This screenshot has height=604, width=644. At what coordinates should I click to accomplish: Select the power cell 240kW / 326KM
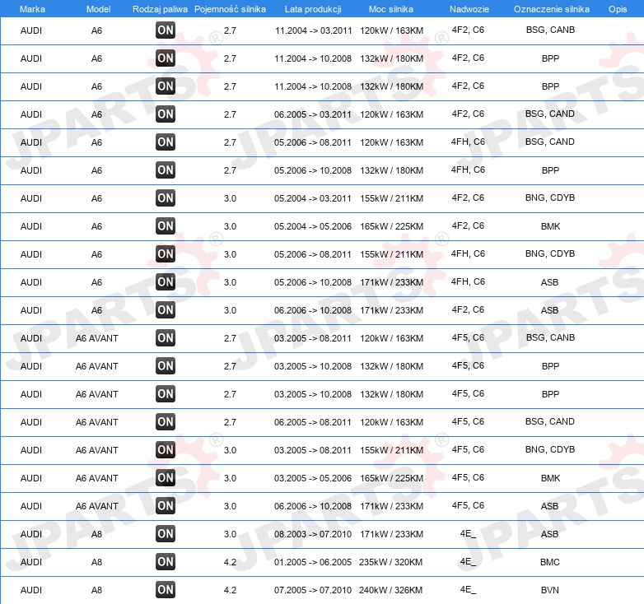(390, 590)
